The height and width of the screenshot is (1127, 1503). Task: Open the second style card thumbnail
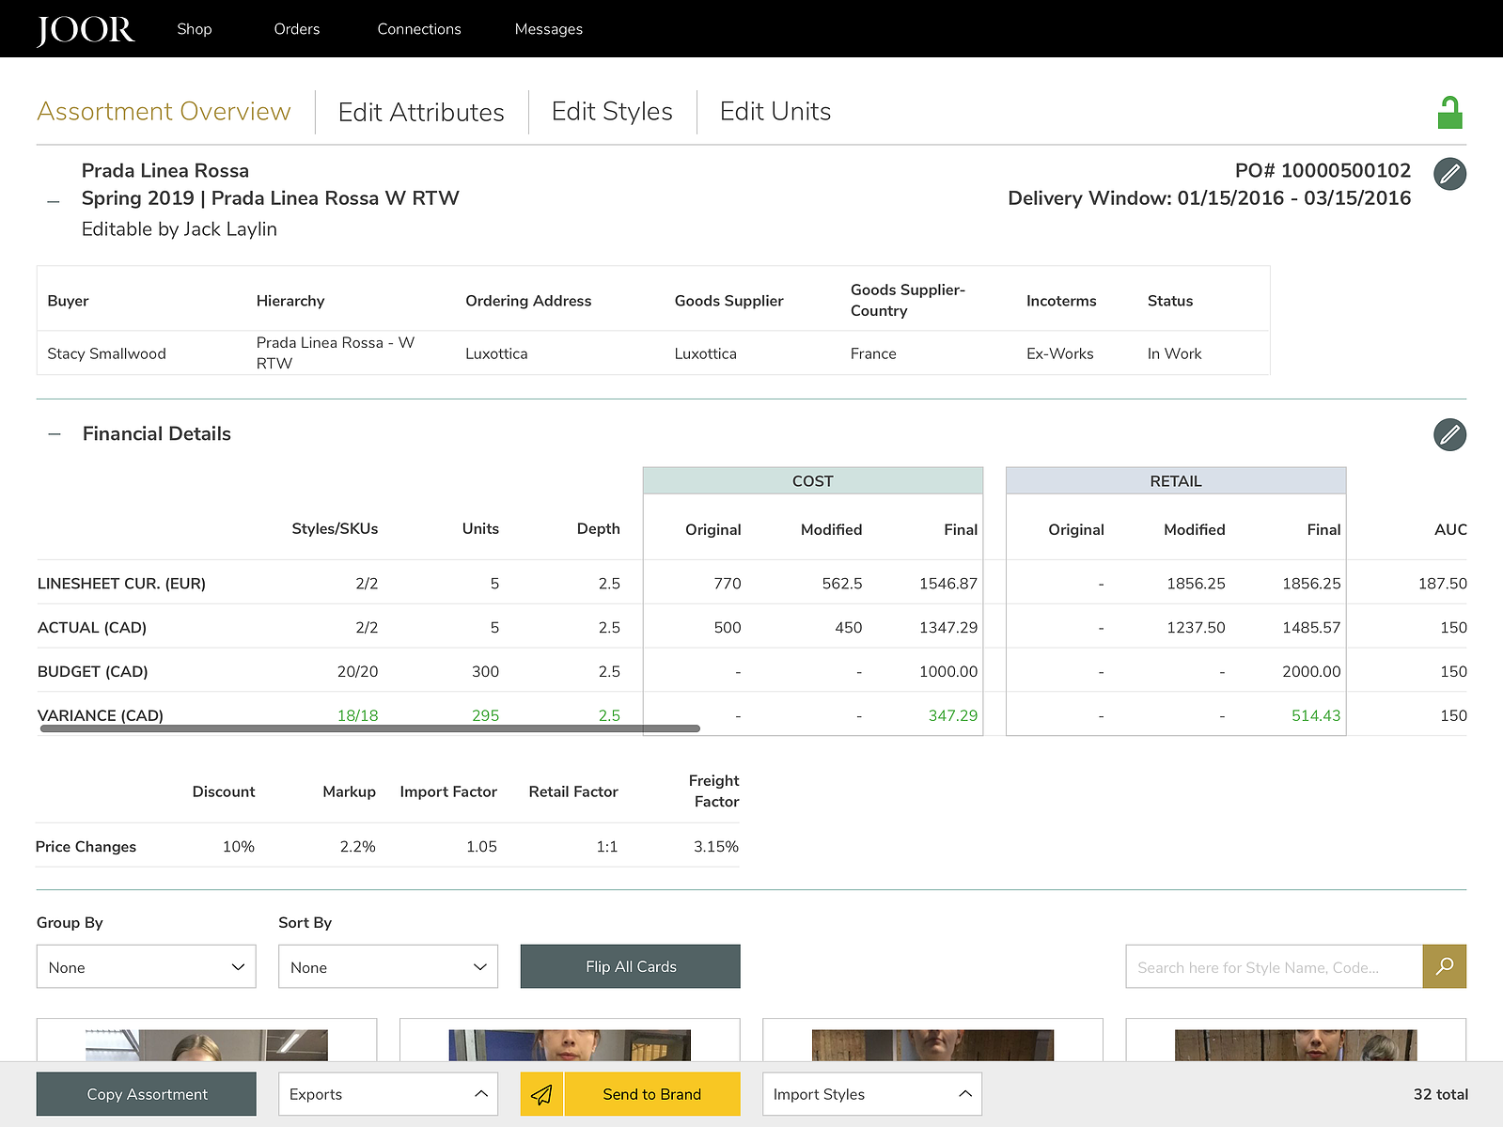570,1045
